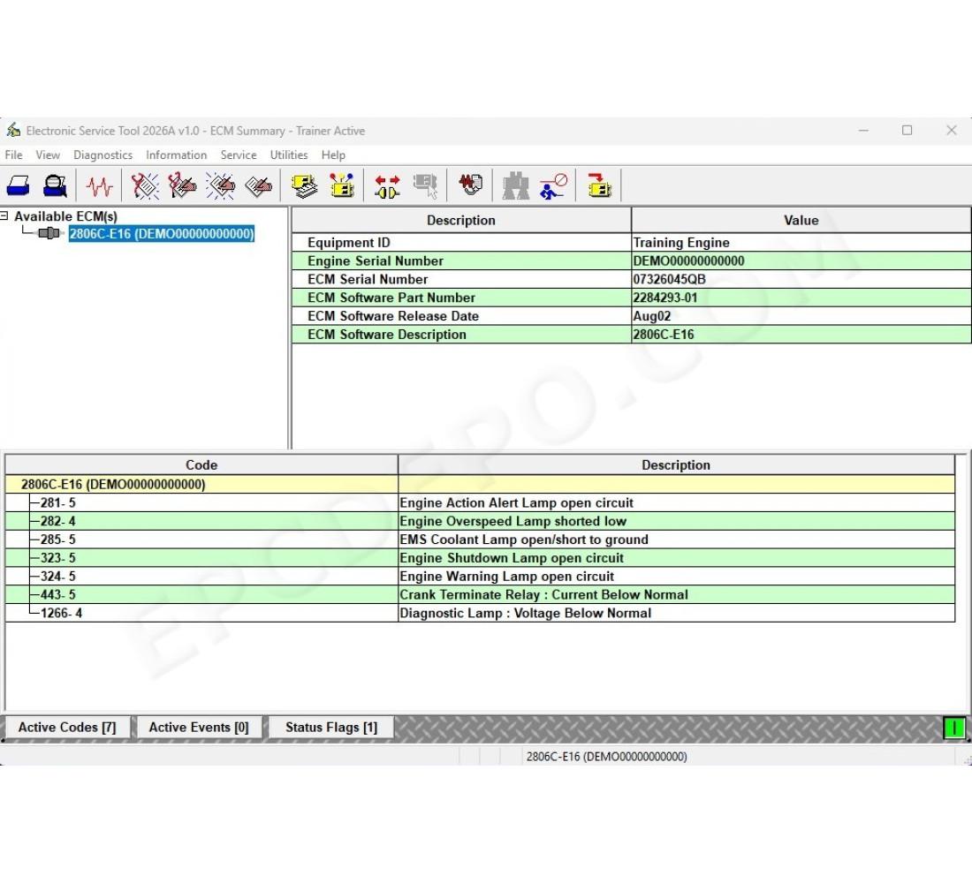Collapse the Available ECM(s) tree node
Screen dimensions: 972x883
4,215
